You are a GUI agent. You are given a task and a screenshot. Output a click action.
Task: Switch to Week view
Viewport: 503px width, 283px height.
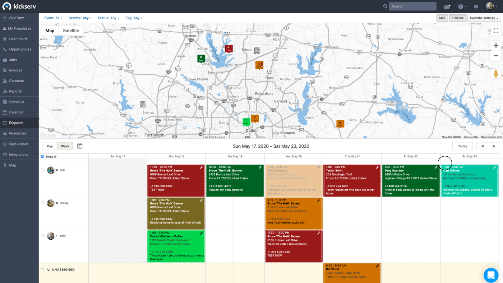point(65,146)
